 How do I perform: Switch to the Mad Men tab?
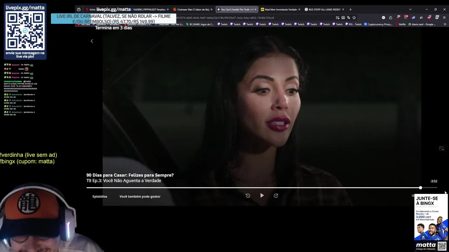281,9
